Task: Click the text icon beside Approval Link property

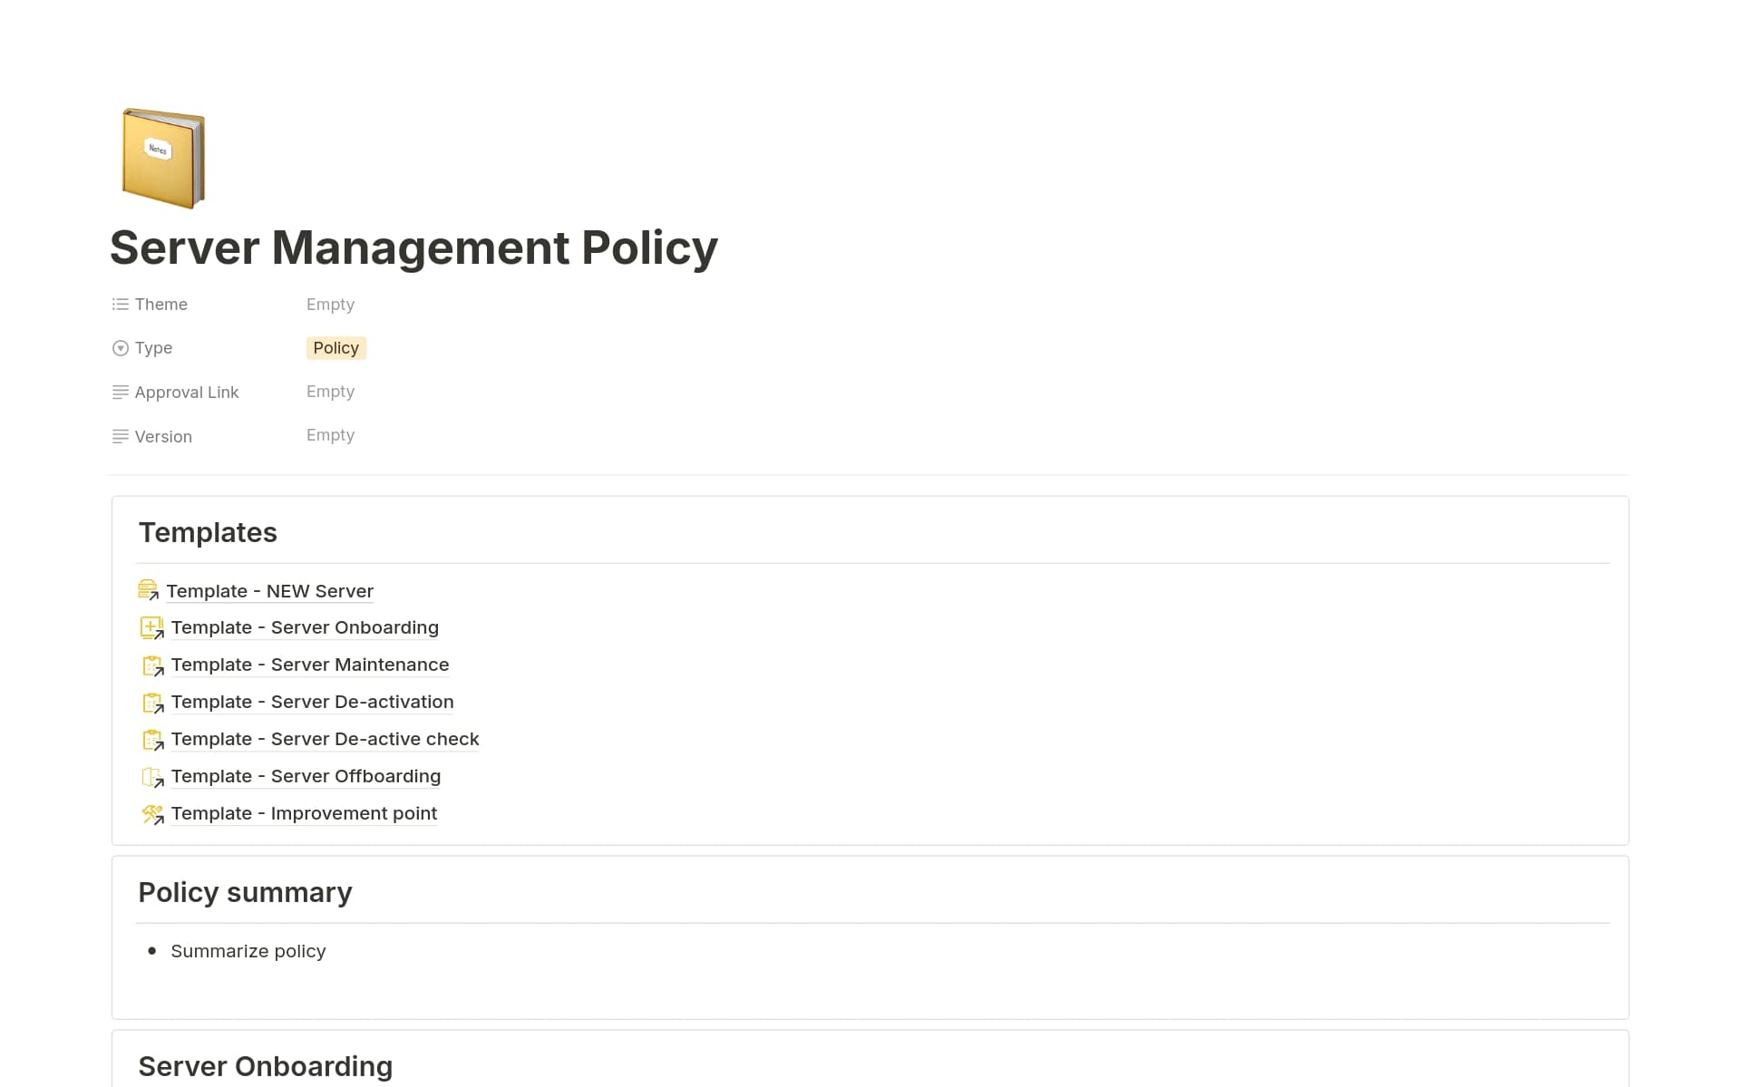Action: 121,392
